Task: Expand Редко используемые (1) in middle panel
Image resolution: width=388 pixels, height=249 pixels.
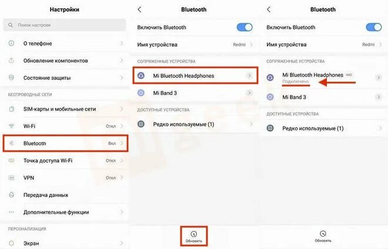Action: click(194, 124)
